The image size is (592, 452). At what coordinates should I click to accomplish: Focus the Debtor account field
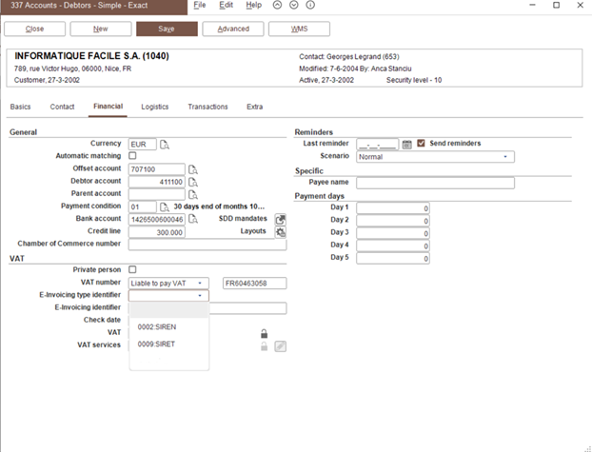click(x=157, y=182)
